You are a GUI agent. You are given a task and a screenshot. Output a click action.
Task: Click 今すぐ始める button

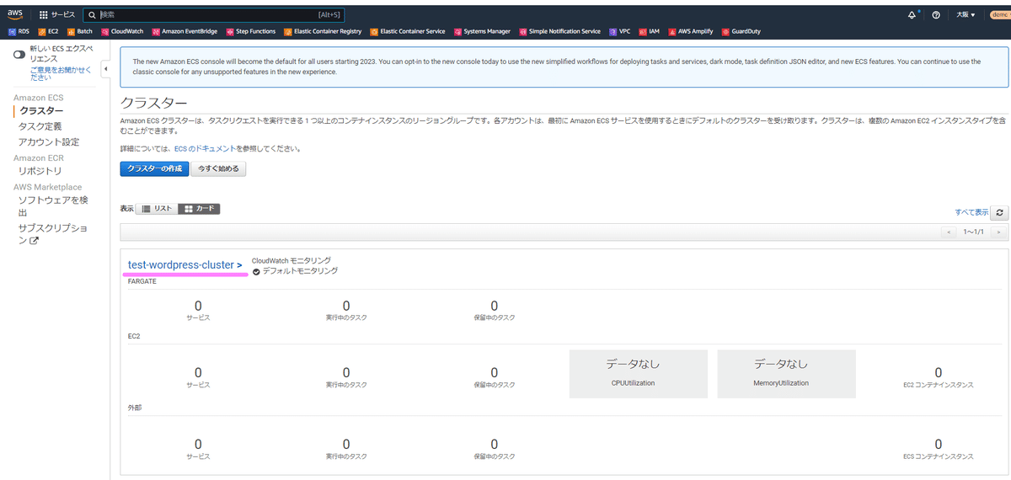(x=218, y=168)
